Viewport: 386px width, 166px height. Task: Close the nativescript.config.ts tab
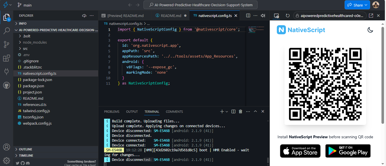click(x=236, y=16)
